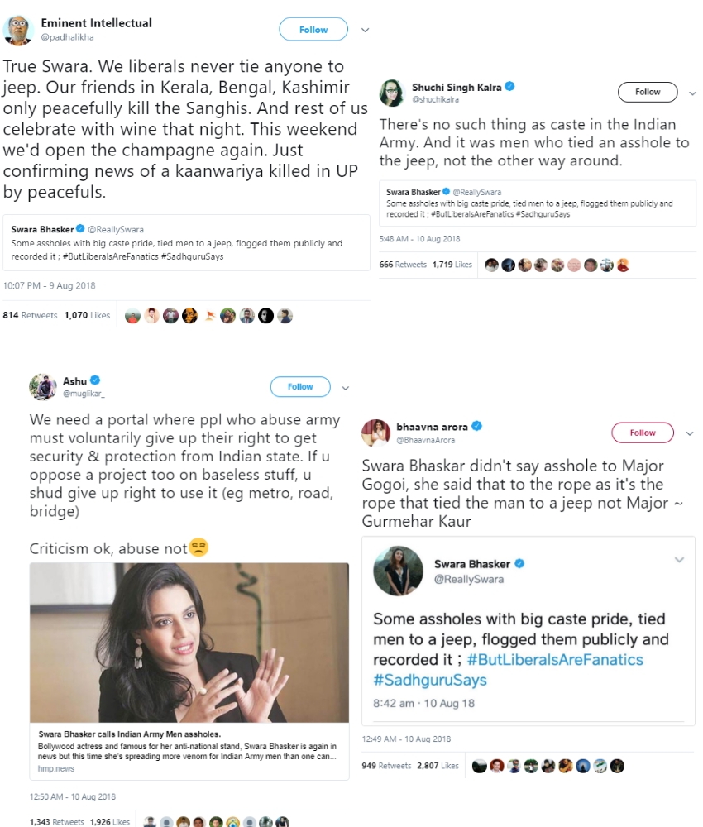Open hmp.news article image of Swara Bhasker

coord(189,643)
